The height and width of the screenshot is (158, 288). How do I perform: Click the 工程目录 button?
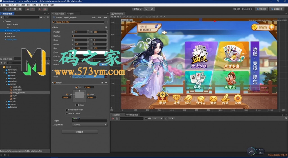tap(261, 9)
